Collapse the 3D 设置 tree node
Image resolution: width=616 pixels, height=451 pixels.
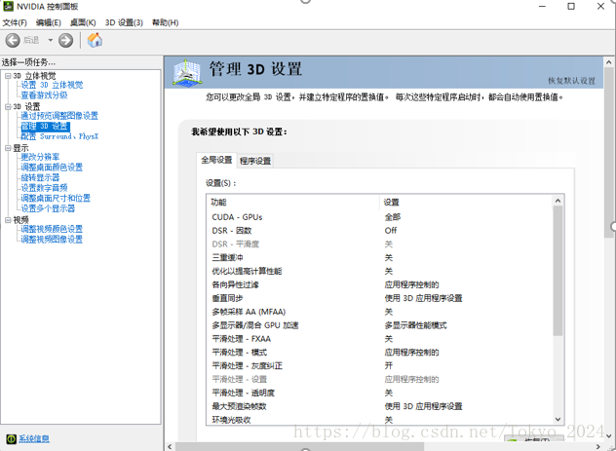pyautogui.click(x=8, y=106)
